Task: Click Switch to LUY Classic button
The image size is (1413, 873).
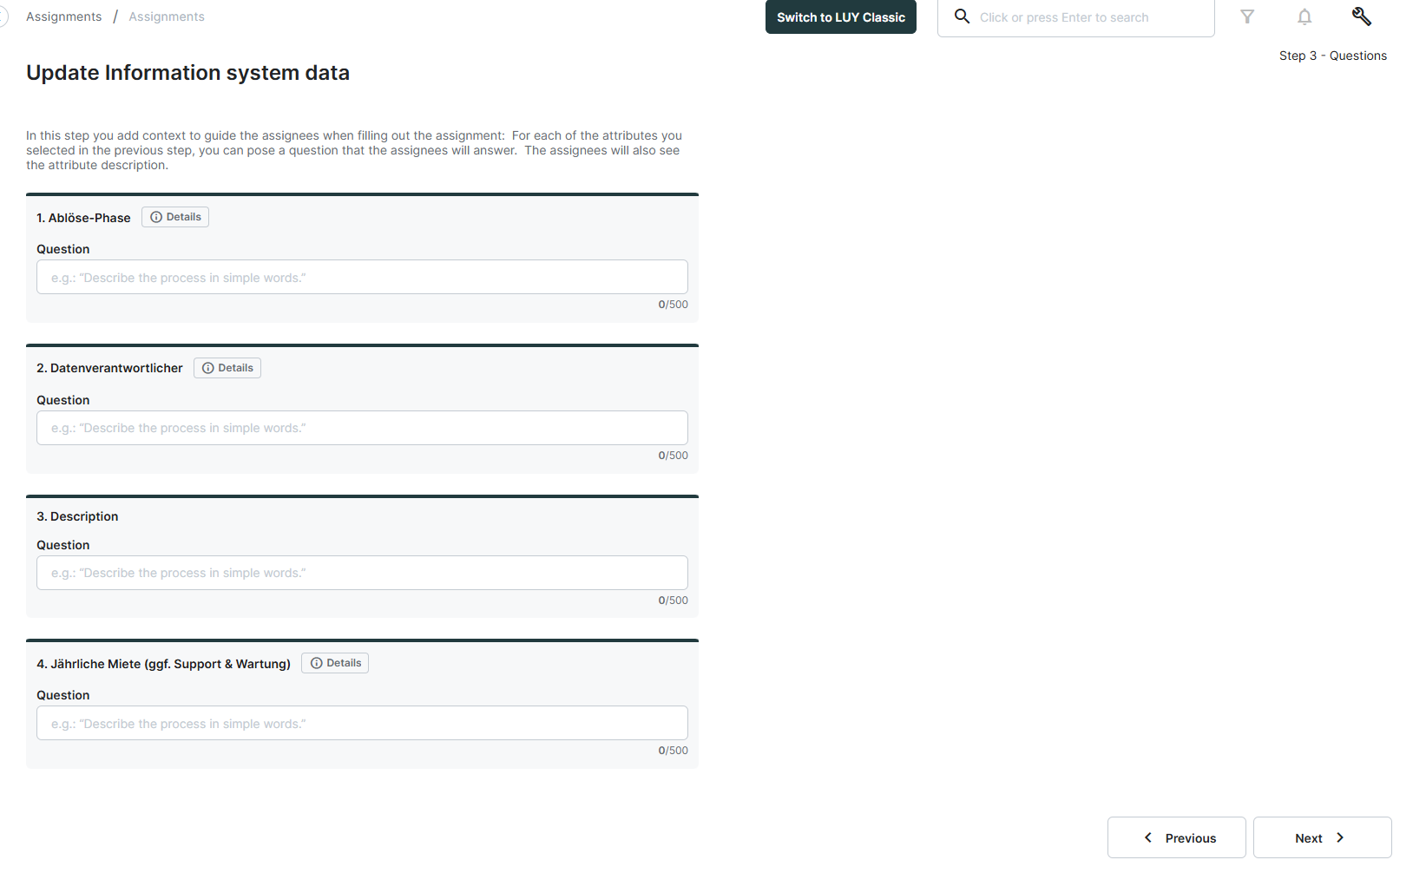Action: [841, 16]
